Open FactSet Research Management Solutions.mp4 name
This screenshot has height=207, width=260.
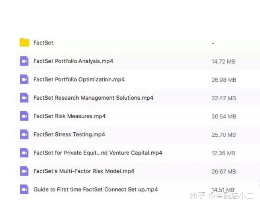(93, 98)
